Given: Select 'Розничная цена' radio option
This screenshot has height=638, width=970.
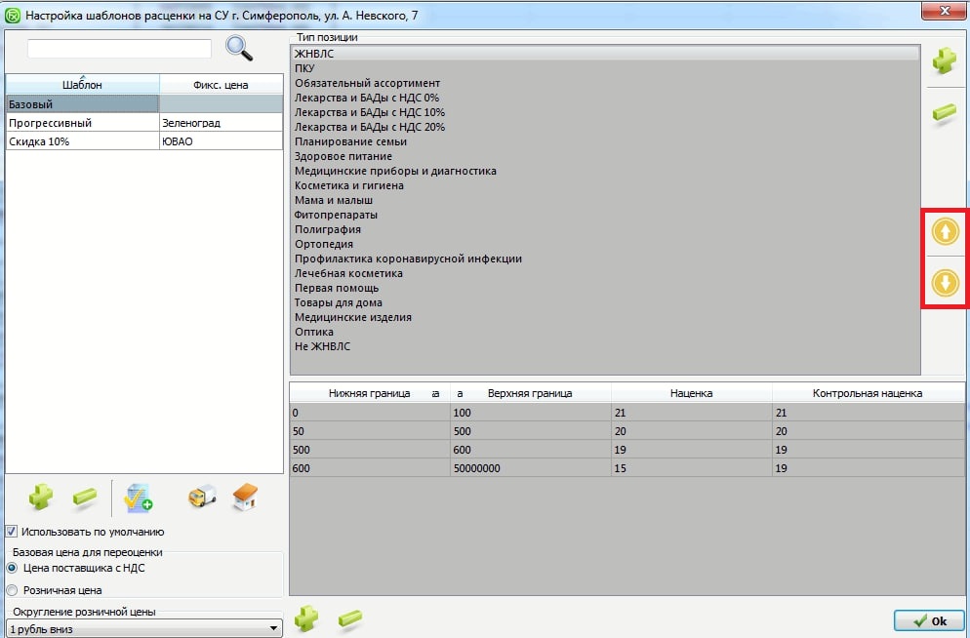Looking at the screenshot, I should [12, 590].
